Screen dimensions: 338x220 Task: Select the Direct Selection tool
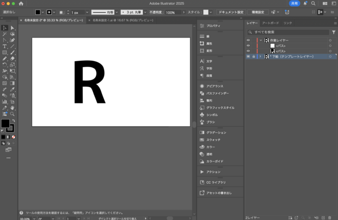point(12,28)
